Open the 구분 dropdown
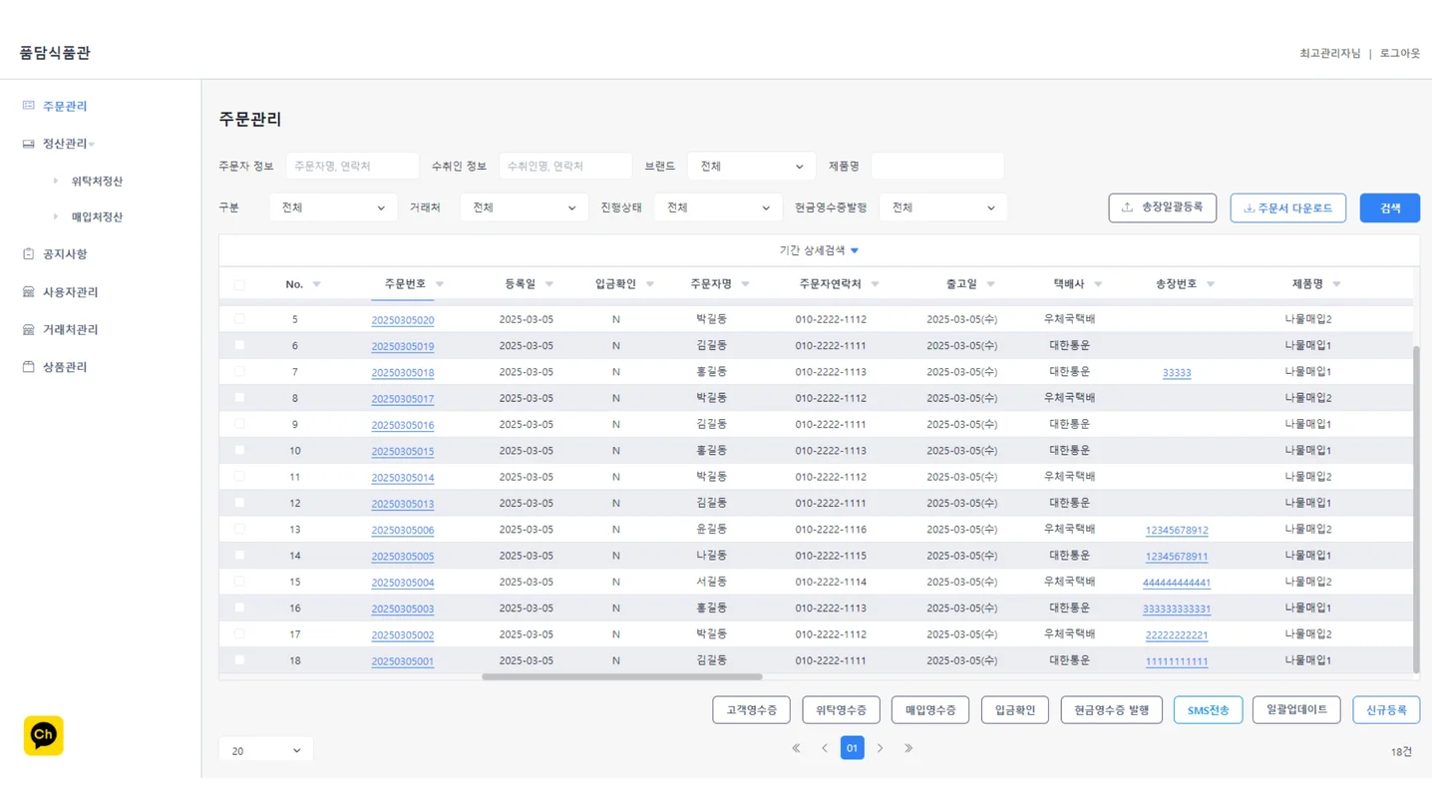This screenshot has width=1432, height=806. tap(333, 207)
